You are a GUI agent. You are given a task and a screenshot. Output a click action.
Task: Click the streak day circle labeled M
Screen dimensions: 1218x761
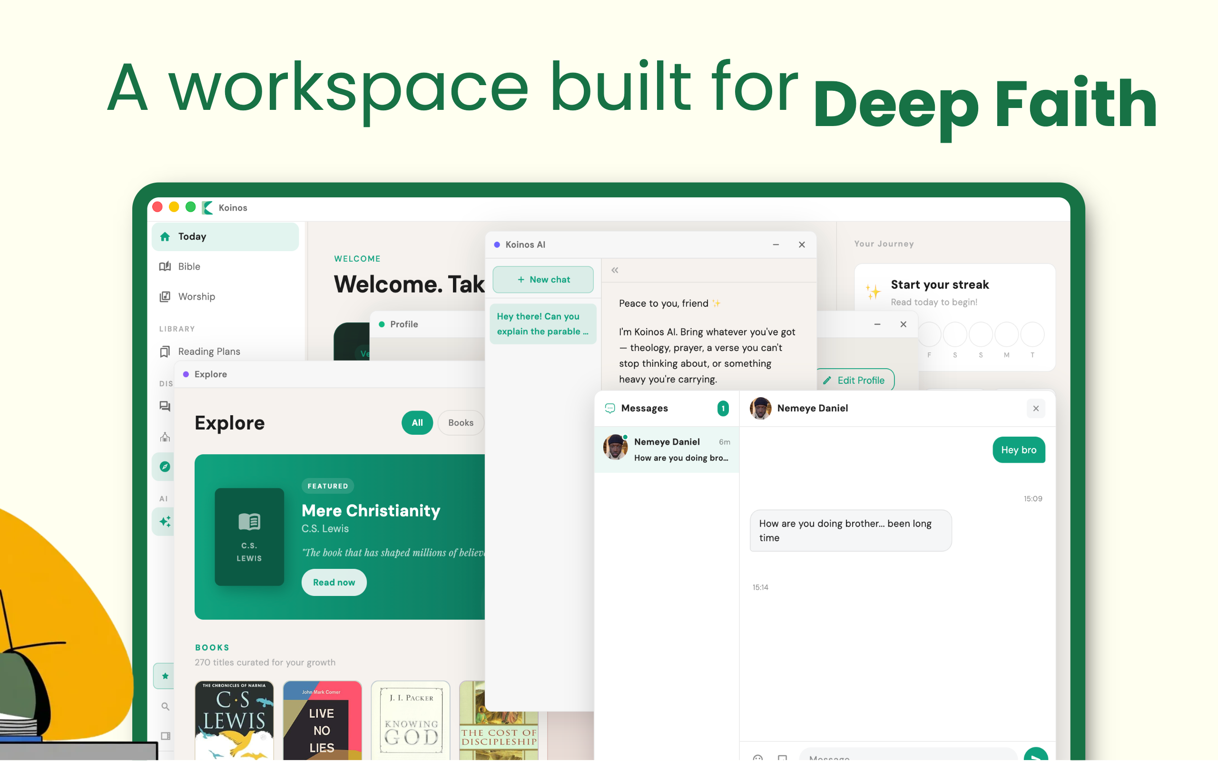1007,334
